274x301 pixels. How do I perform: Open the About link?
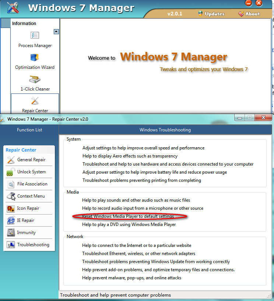tap(253, 14)
